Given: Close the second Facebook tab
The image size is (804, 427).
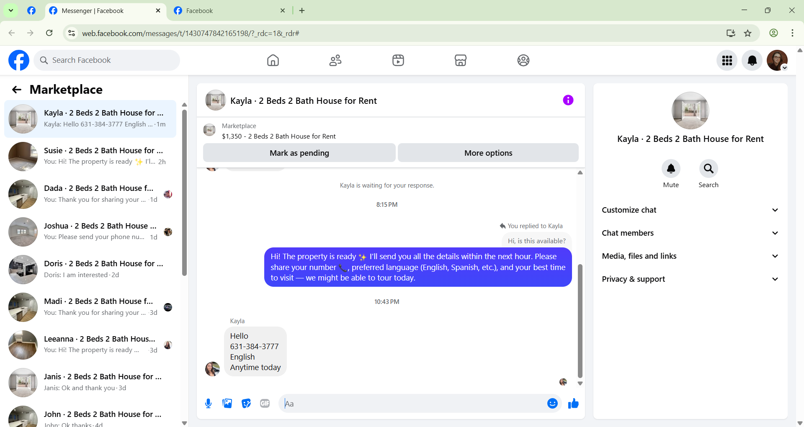Looking at the screenshot, I should coord(283,10).
